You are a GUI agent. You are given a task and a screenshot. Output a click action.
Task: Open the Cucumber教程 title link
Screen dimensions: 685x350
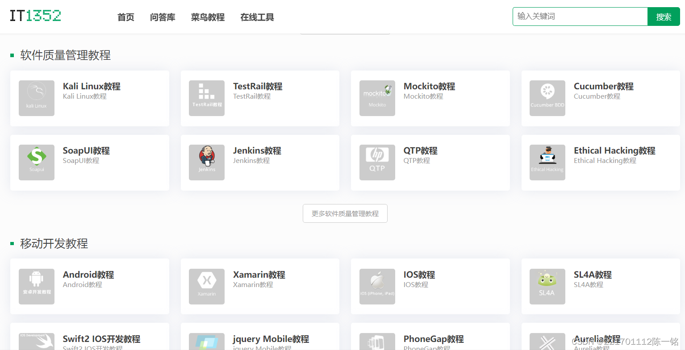604,86
